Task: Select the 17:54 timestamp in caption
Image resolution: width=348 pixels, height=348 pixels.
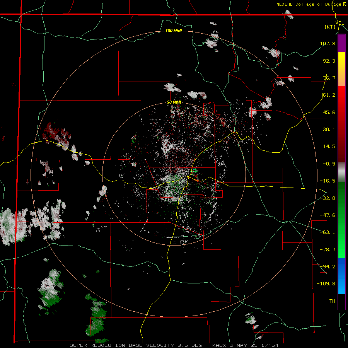Action: [x=271, y=345]
